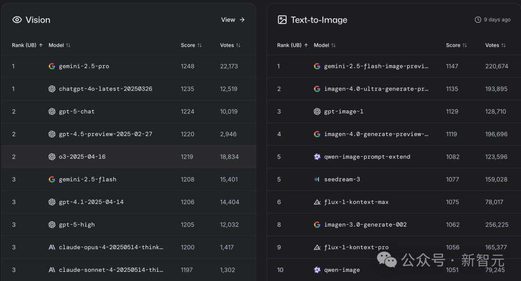Image resolution: width=521 pixels, height=281 pixels.
Task: Click the 1248 score for gemini-2.5-pro
Action: (x=187, y=66)
